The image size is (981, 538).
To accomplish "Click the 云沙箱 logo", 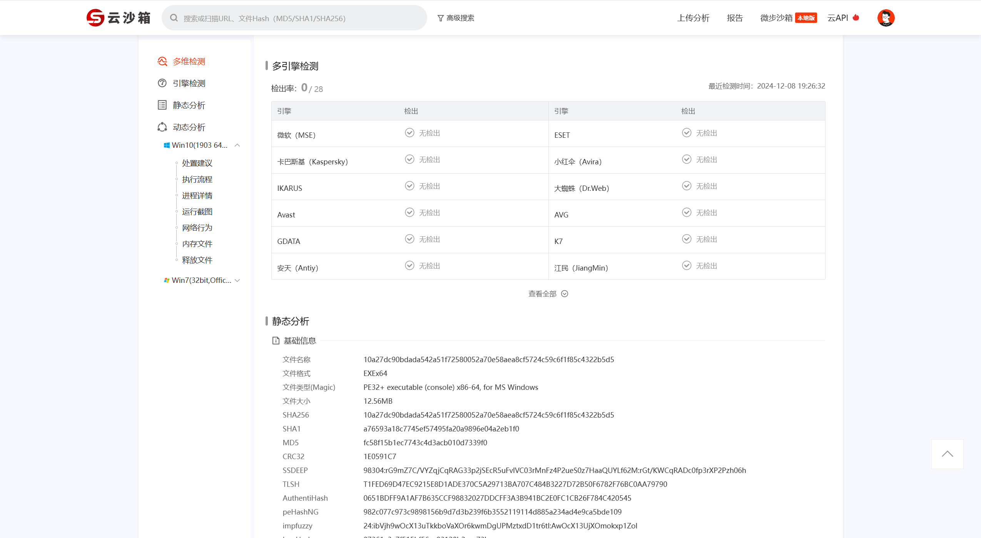I will coord(118,18).
